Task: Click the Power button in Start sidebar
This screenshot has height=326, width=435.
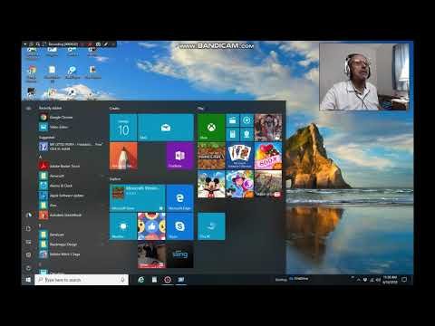Action: click(x=28, y=268)
